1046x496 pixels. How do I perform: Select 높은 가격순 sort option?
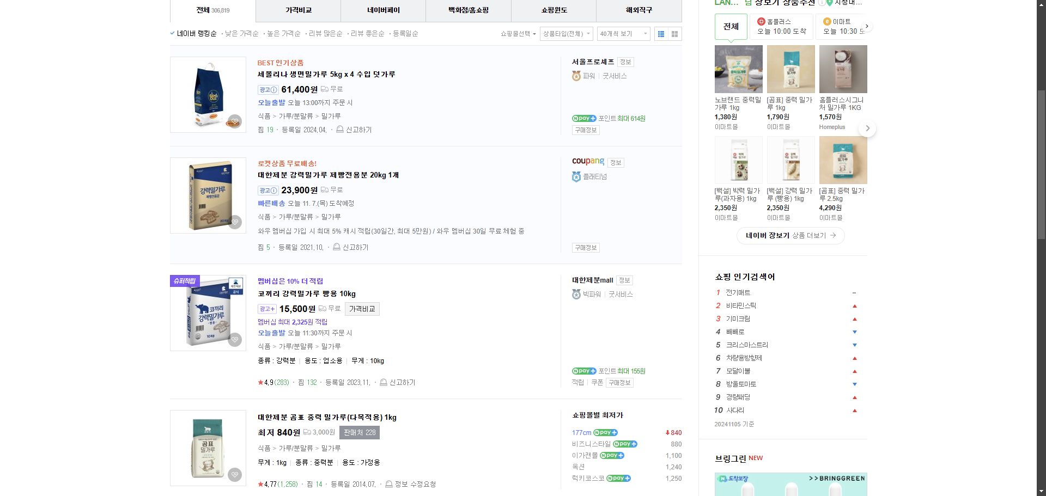pyautogui.click(x=283, y=33)
